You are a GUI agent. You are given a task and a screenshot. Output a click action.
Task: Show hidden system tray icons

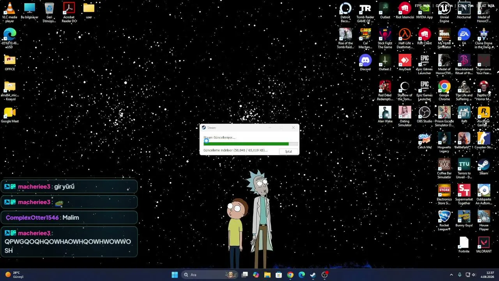(x=451, y=275)
